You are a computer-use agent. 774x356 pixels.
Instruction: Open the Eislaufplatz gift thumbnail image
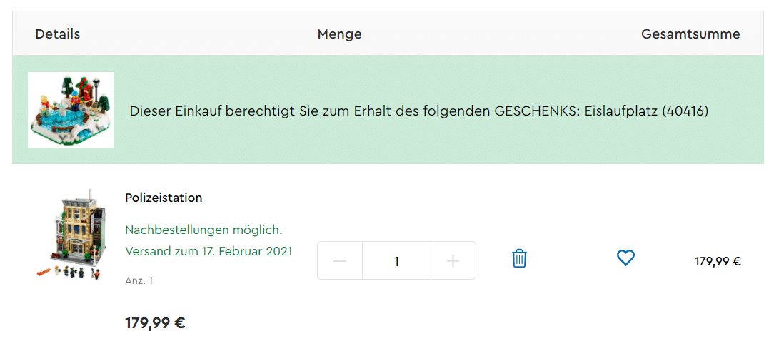71,110
